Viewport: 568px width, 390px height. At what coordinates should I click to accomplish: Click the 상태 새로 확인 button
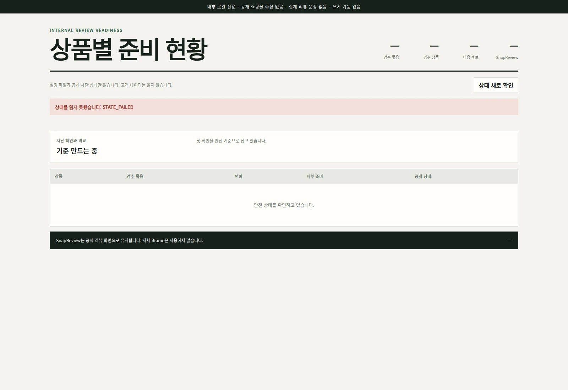click(x=496, y=85)
